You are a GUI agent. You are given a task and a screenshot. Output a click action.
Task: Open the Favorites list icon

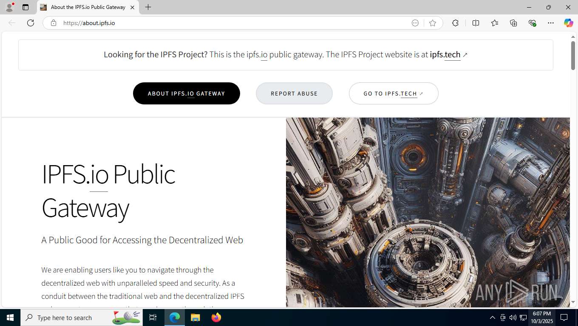(495, 23)
